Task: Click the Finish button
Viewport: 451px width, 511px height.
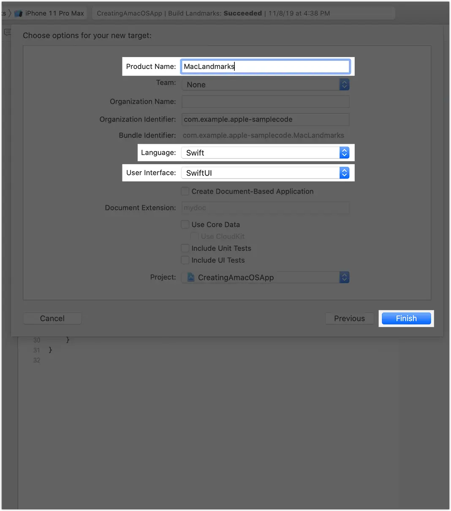Action: pyautogui.click(x=406, y=319)
